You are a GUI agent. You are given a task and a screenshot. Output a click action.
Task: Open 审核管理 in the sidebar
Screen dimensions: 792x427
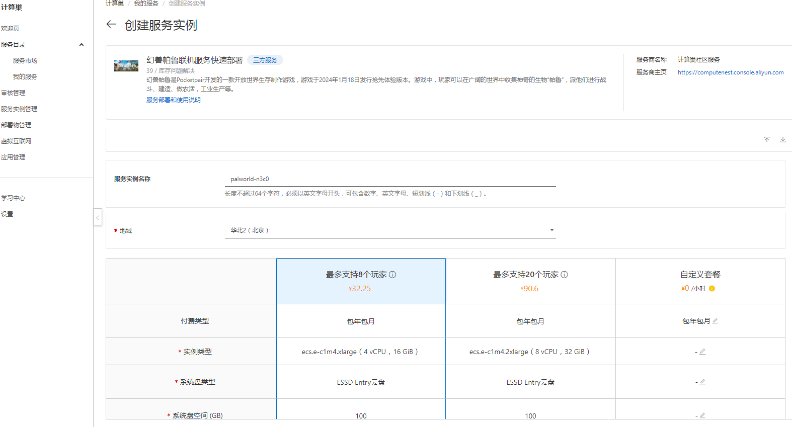[13, 93]
